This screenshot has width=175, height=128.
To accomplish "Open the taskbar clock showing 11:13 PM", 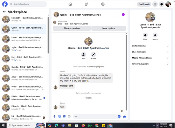I will pos(163,125).
